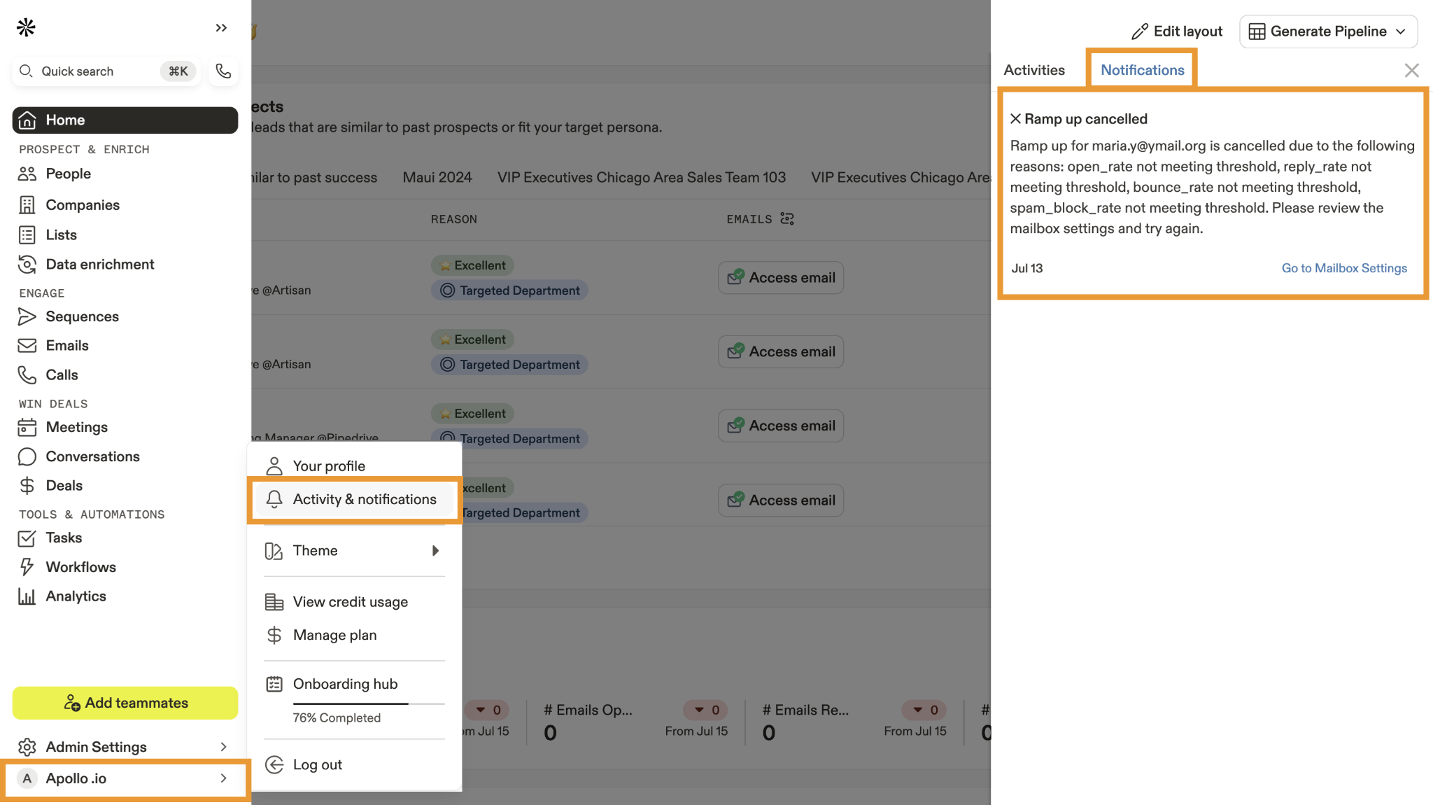This screenshot has width=1433, height=805.
Task: Open Workflows from the sidebar
Action: pos(80,567)
